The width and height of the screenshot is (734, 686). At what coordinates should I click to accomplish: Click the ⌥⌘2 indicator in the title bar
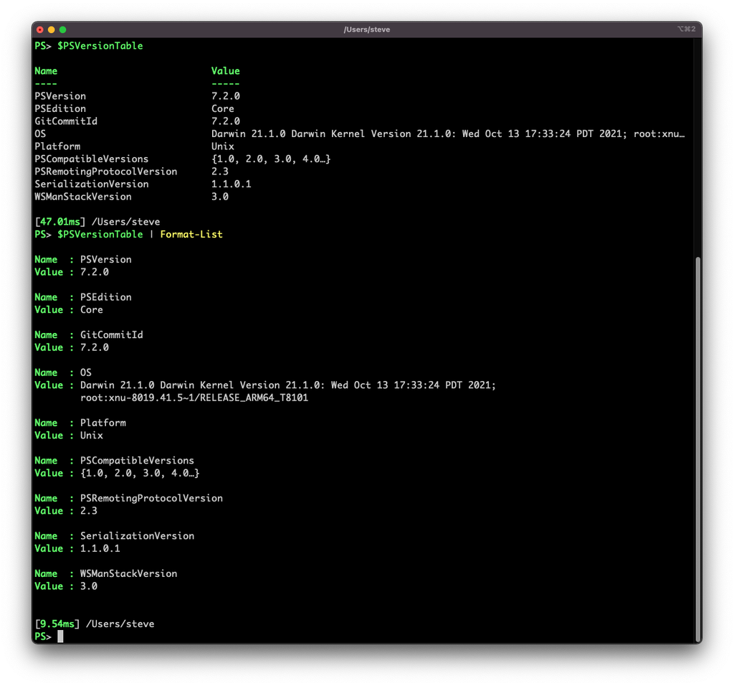pyautogui.click(x=687, y=29)
